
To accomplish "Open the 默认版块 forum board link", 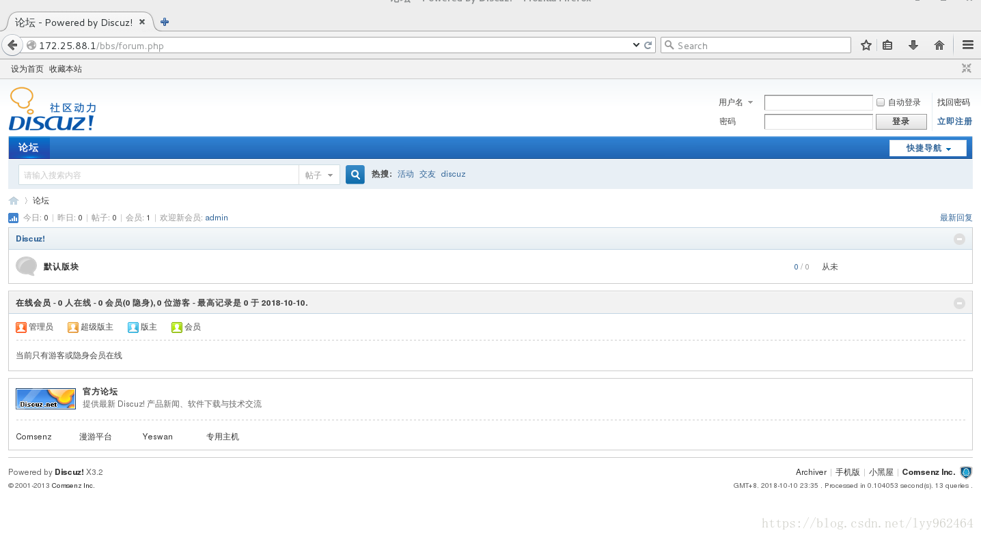I will (61, 267).
